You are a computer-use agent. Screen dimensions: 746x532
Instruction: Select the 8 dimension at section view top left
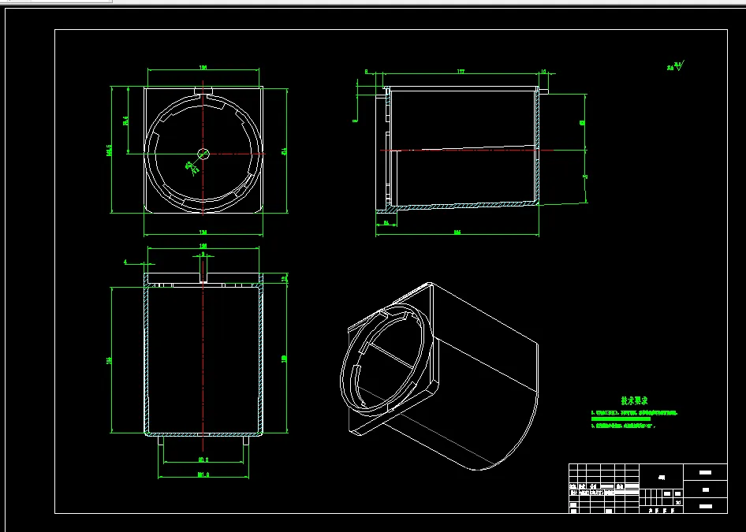click(x=367, y=72)
